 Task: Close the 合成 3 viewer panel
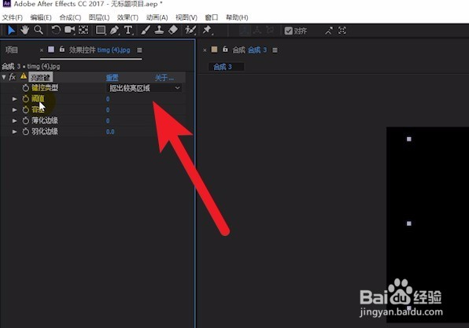[205, 50]
